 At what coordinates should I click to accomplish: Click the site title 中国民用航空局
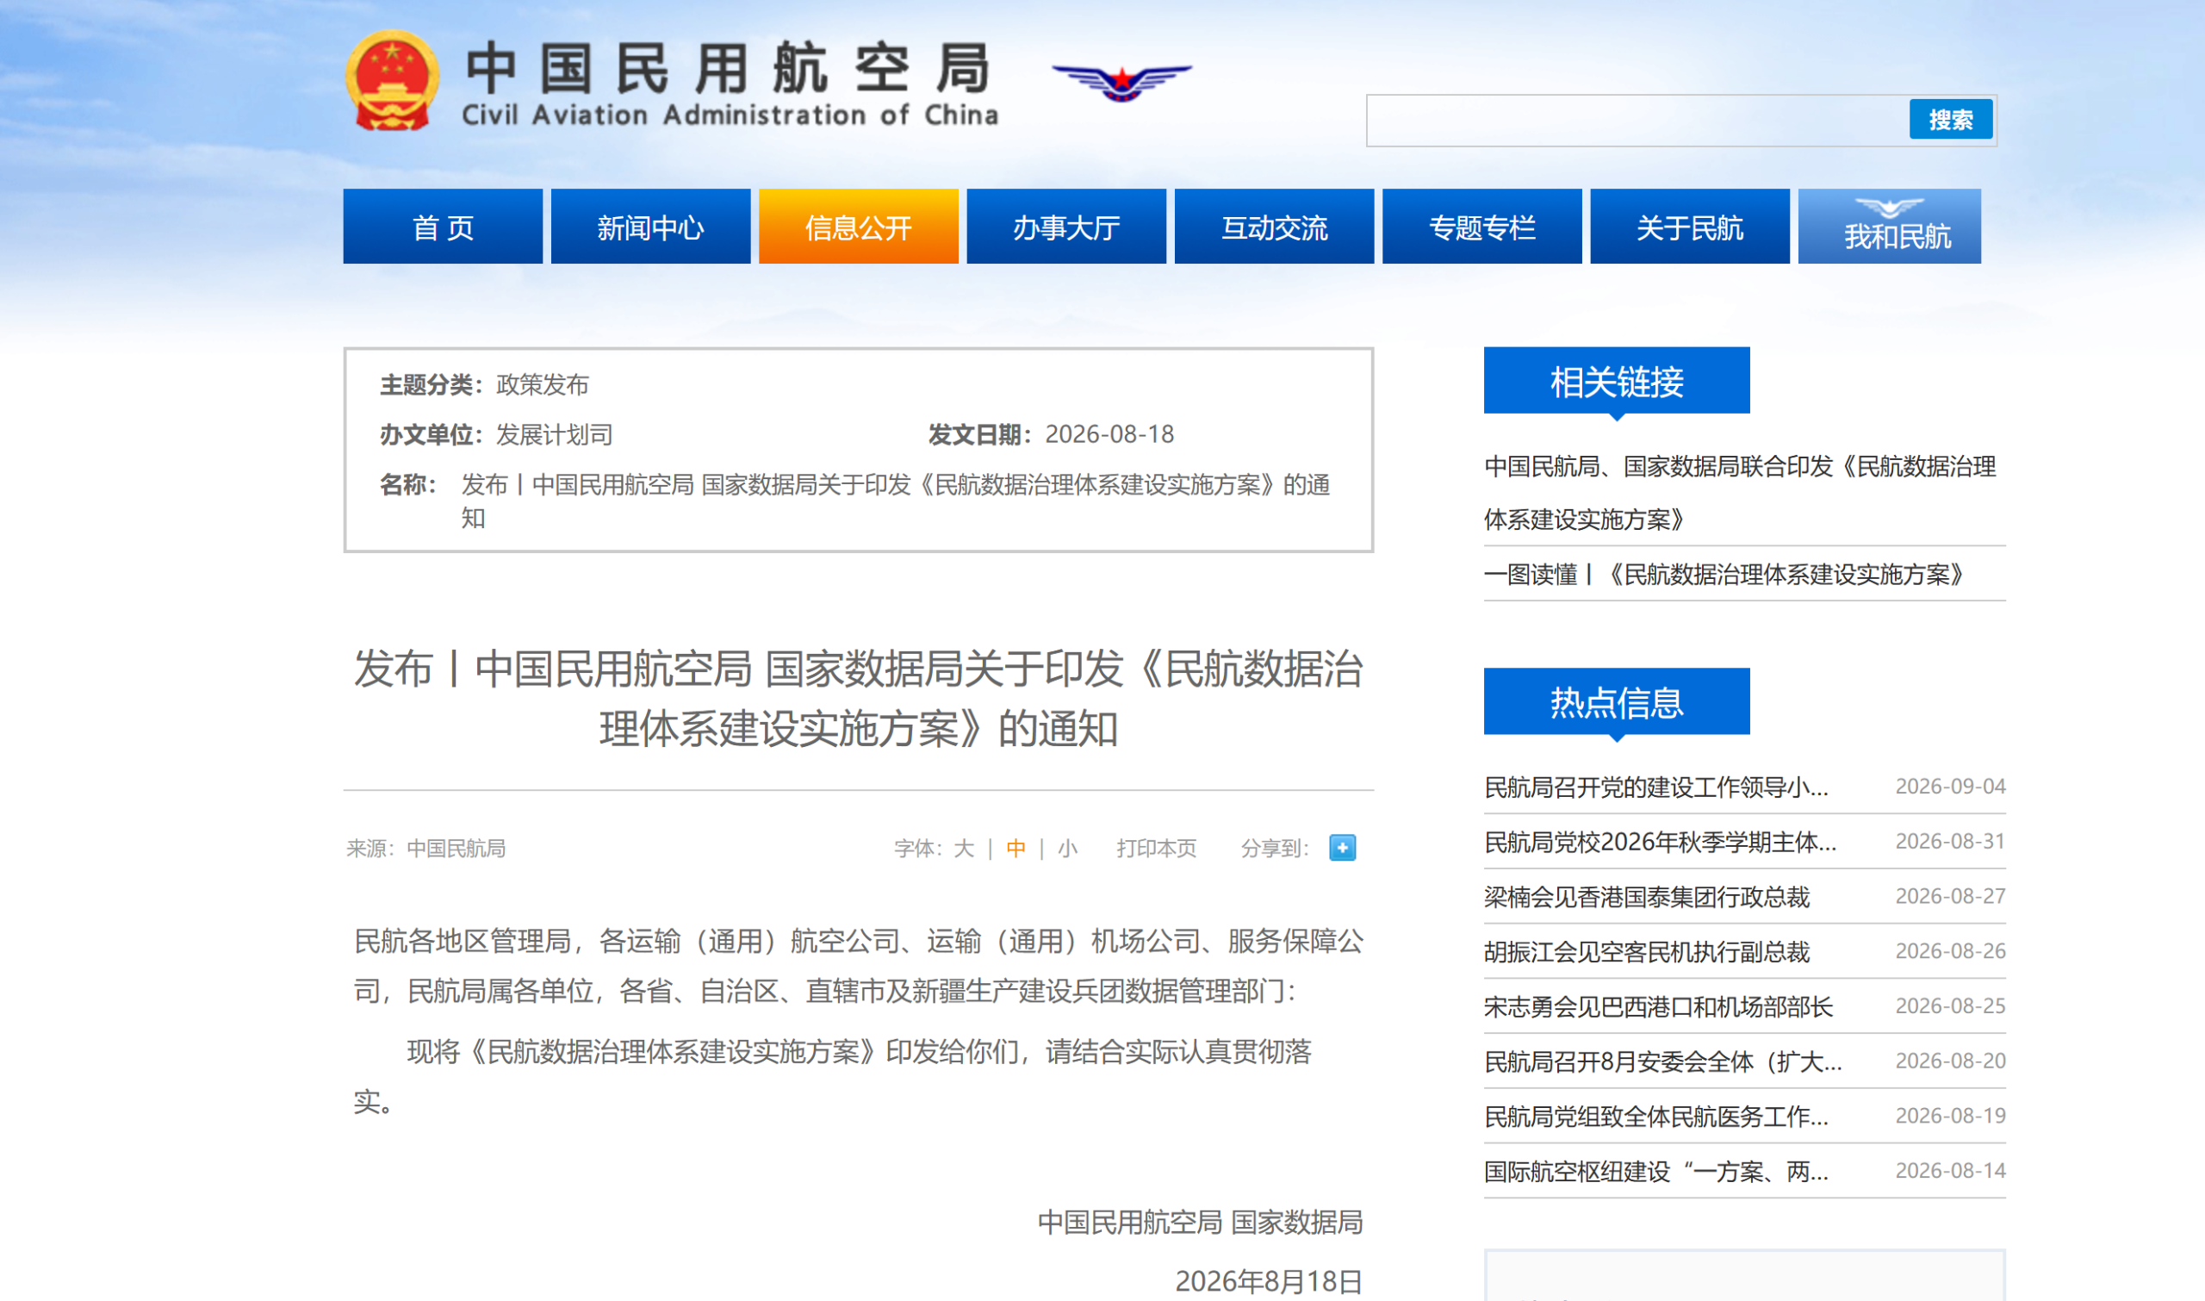[x=729, y=68]
